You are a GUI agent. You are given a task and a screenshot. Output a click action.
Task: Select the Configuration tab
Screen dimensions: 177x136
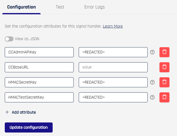point(21,7)
